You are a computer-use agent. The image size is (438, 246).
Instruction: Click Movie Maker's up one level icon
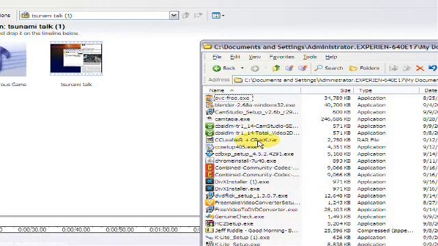[185, 15]
